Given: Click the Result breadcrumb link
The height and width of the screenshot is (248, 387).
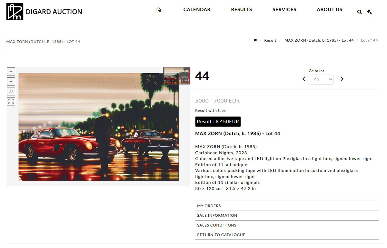Looking at the screenshot, I should (x=270, y=40).
